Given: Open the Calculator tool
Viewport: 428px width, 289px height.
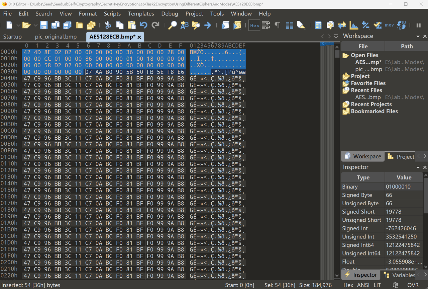Looking at the screenshot, I should click(318, 25).
